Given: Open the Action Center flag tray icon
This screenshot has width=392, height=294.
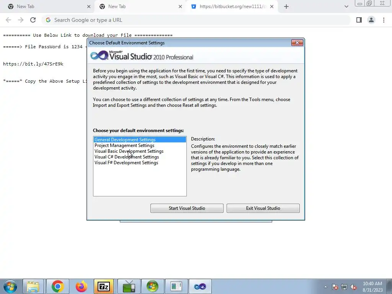Looking at the screenshot, I should click(x=335, y=287).
